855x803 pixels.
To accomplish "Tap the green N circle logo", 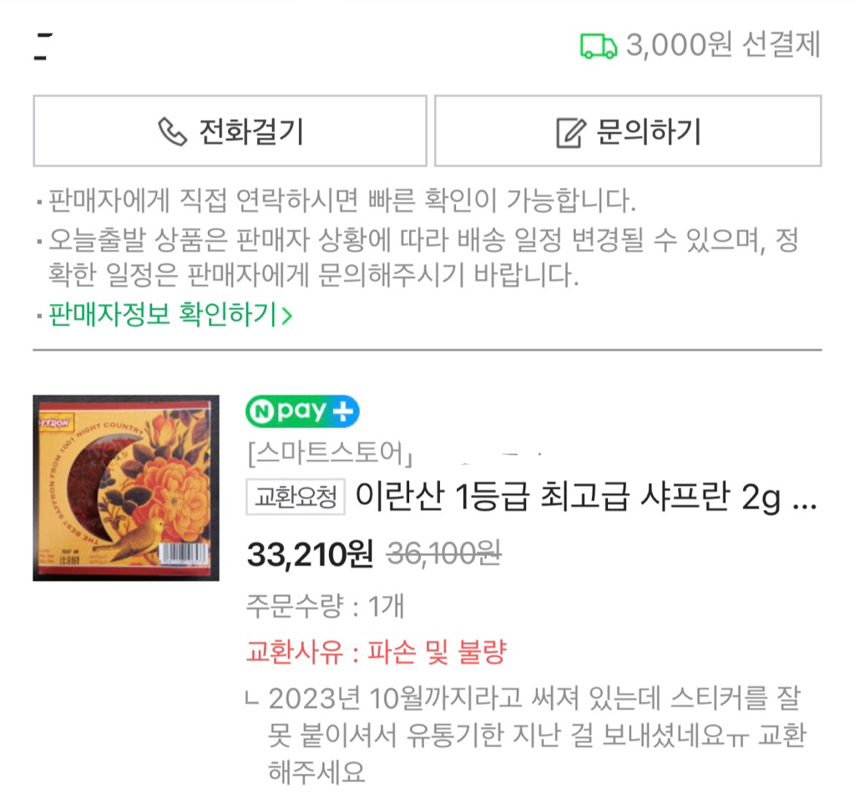I will tap(262, 412).
